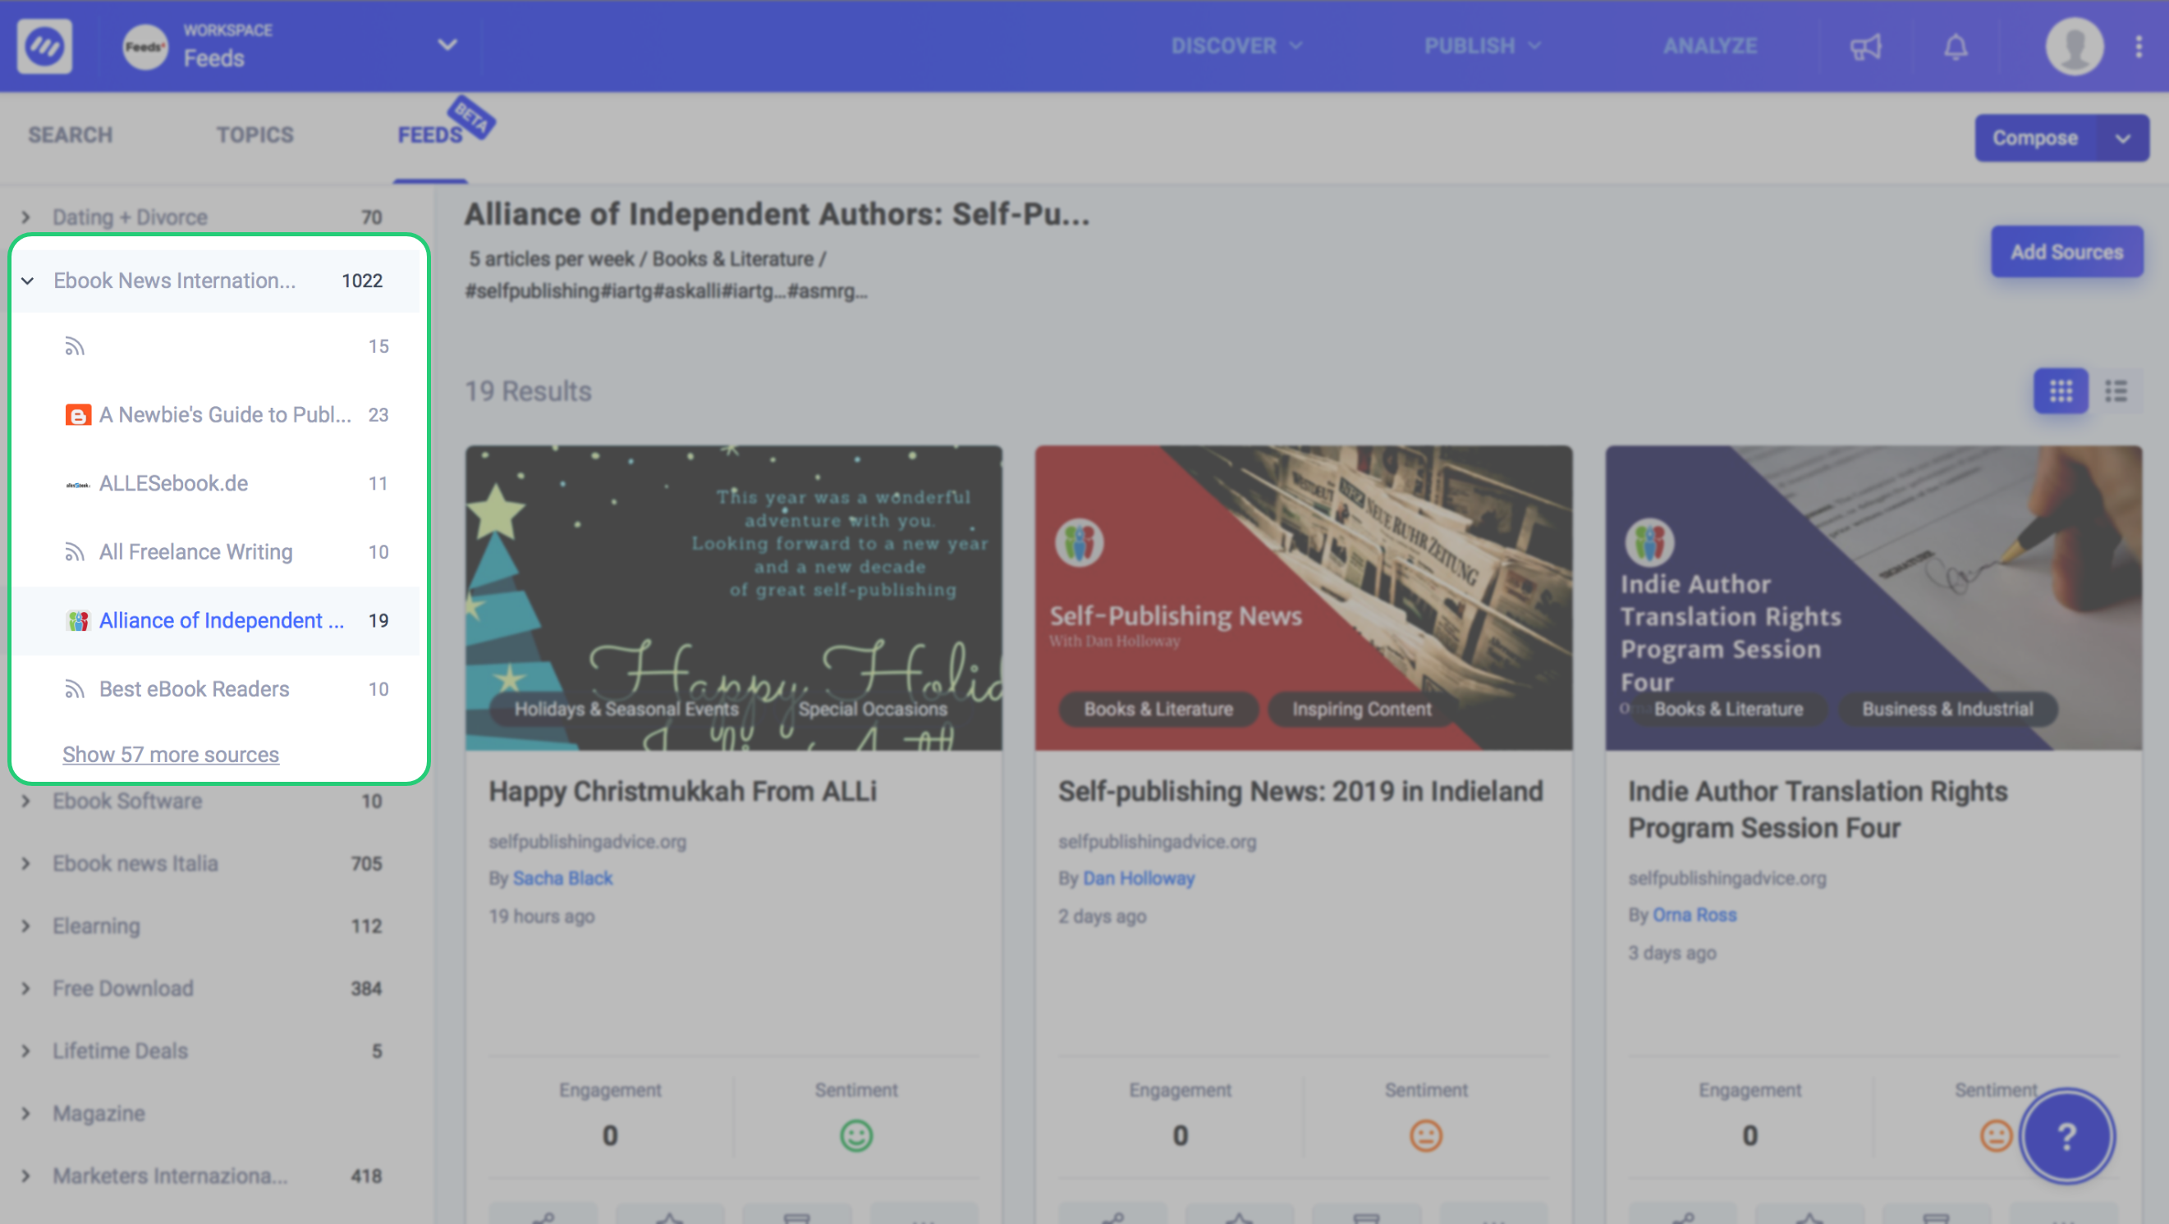Open the notifications bell
The height and width of the screenshot is (1224, 2169).
pyautogui.click(x=1955, y=46)
